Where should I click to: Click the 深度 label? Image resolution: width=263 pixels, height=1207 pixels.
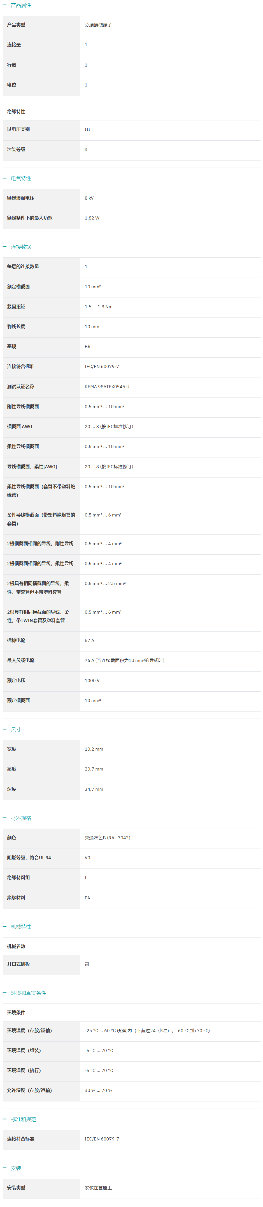point(12,790)
